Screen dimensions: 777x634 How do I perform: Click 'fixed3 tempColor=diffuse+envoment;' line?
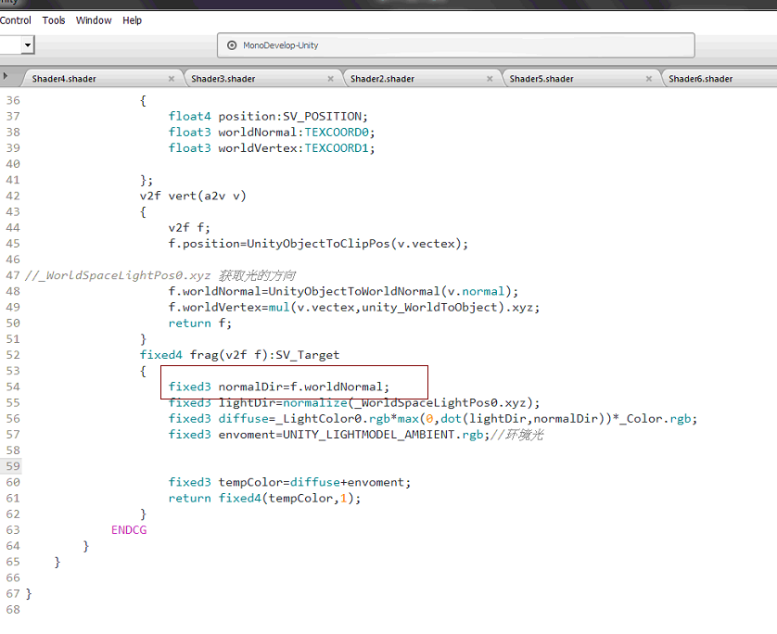tap(289, 482)
